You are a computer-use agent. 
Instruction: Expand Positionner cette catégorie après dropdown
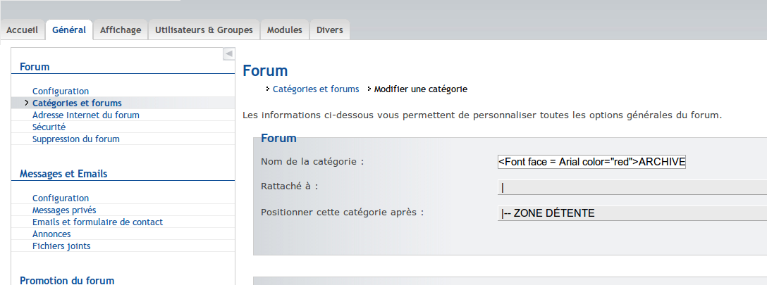(632, 213)
